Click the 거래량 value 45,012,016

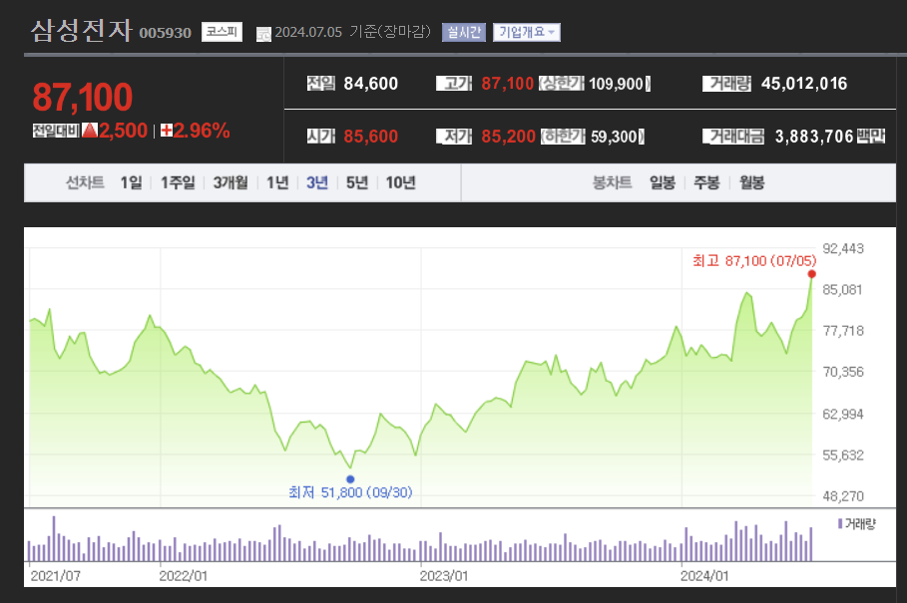[804, 84]
